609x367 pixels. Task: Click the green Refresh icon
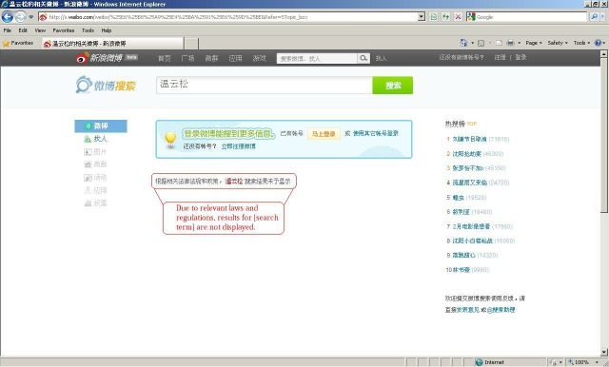click(x=446, y=17)
